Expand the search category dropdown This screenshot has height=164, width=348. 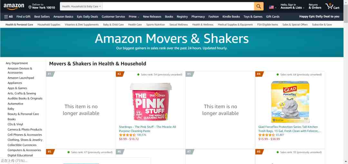81,6
